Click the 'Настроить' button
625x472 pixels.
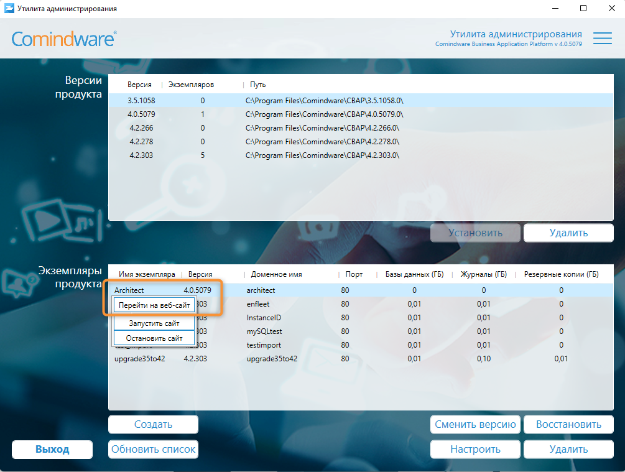475,449
